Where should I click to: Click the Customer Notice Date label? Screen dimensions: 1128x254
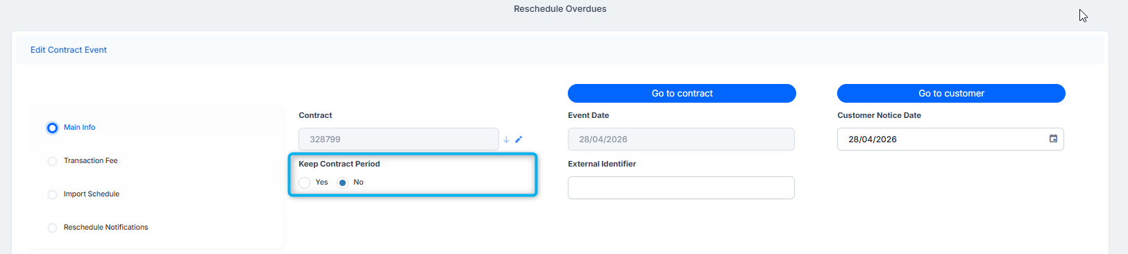(879, 115)
